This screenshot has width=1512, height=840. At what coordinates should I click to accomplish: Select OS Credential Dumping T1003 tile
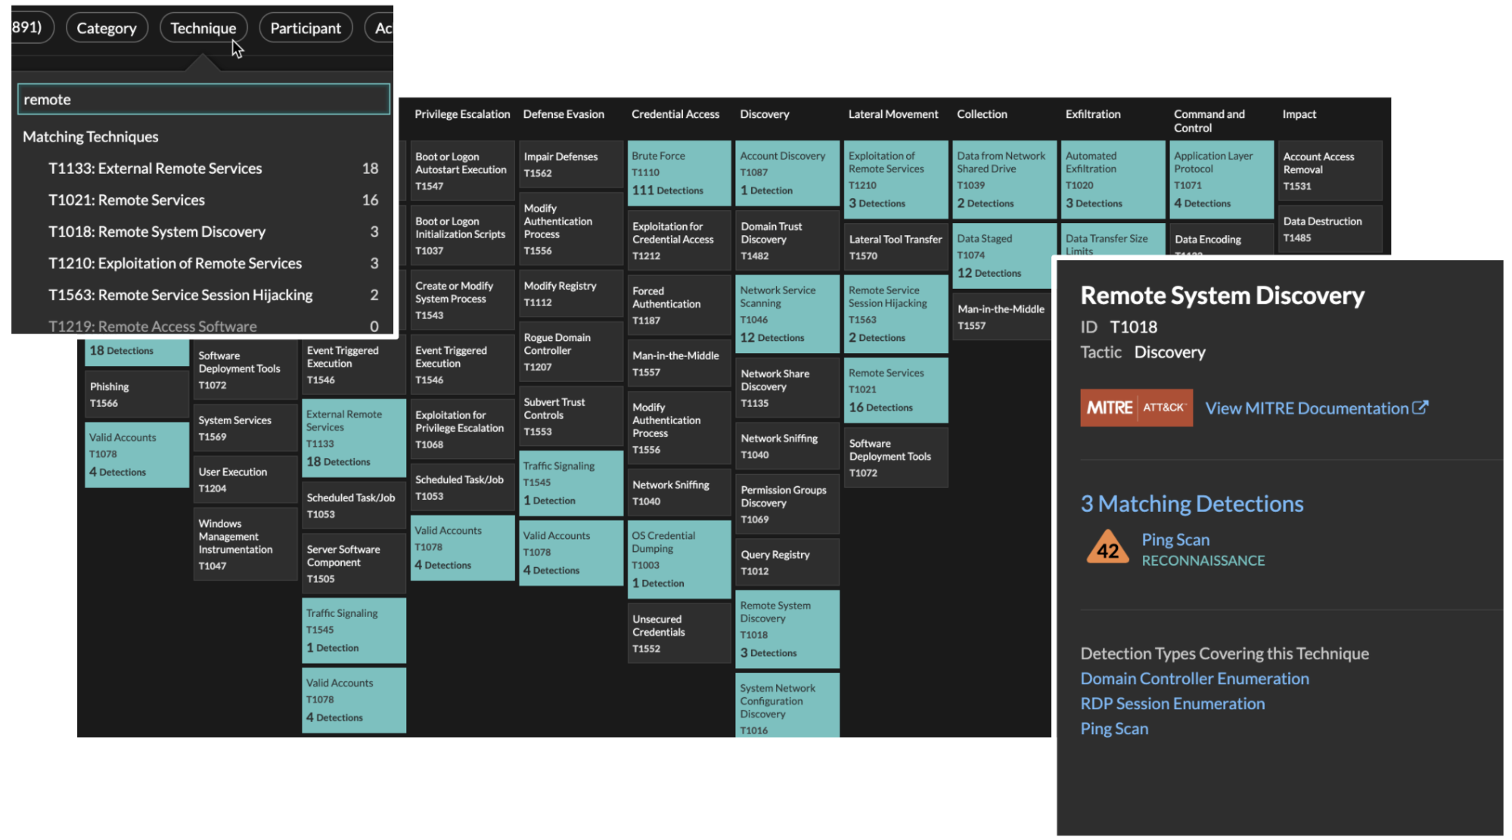679,559
